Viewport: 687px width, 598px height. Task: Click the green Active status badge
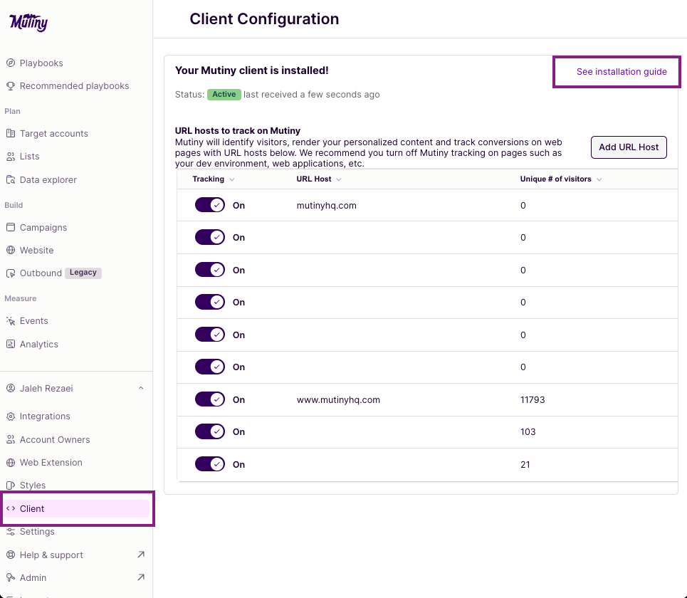pos(224,94)
